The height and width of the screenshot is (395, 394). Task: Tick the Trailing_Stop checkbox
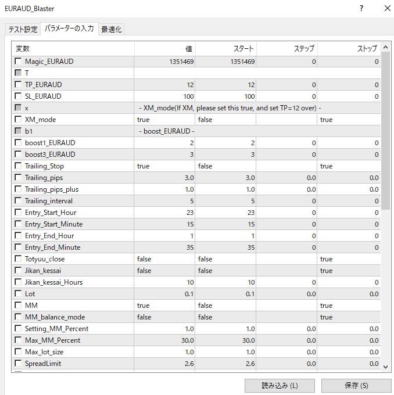(x=18, y=166)
